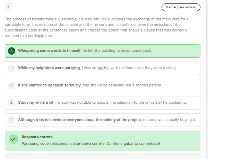Screen dimensions: 241x159
Task: Click the "Resposta correta" heading
Action: [37, 137]
